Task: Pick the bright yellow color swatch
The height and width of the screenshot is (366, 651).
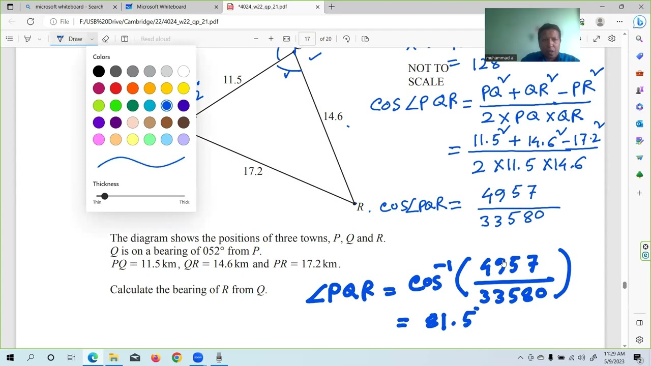Action: (184, 88)
